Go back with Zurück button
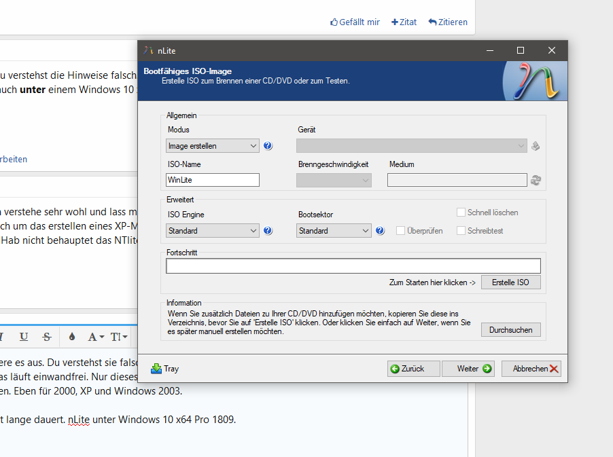613x457 pixels. (x=414, y=368)
